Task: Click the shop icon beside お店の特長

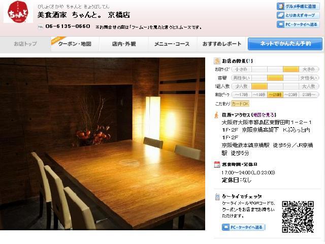Action: (x=217, y=61)
